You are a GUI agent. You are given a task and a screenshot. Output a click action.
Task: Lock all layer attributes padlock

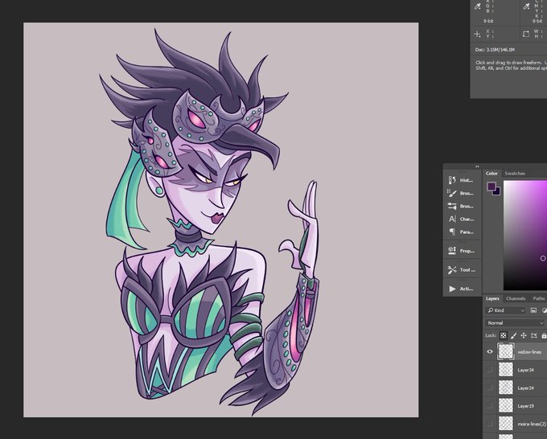click(544, 335)
